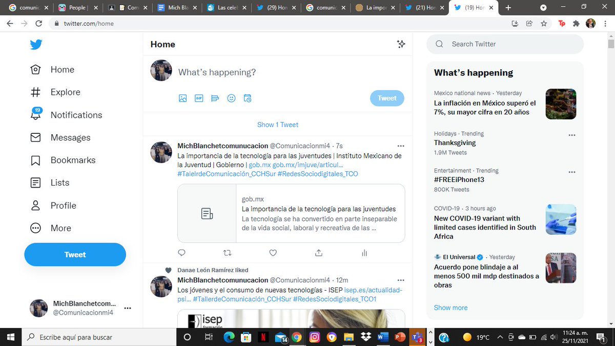This screenshot has height=346, width=615.
Task: Open the gob.mx/imjuve/articul… link
Action: [307, 165]
